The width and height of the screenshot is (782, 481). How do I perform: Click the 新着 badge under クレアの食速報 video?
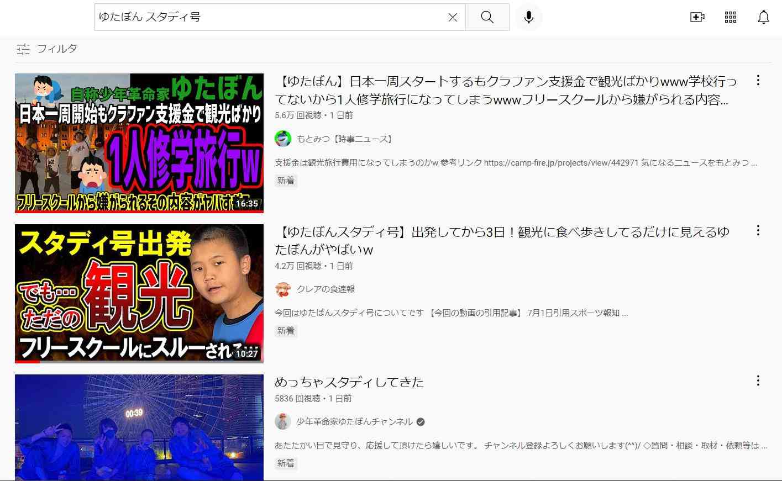pyautogui.click(x=286, y=331)
